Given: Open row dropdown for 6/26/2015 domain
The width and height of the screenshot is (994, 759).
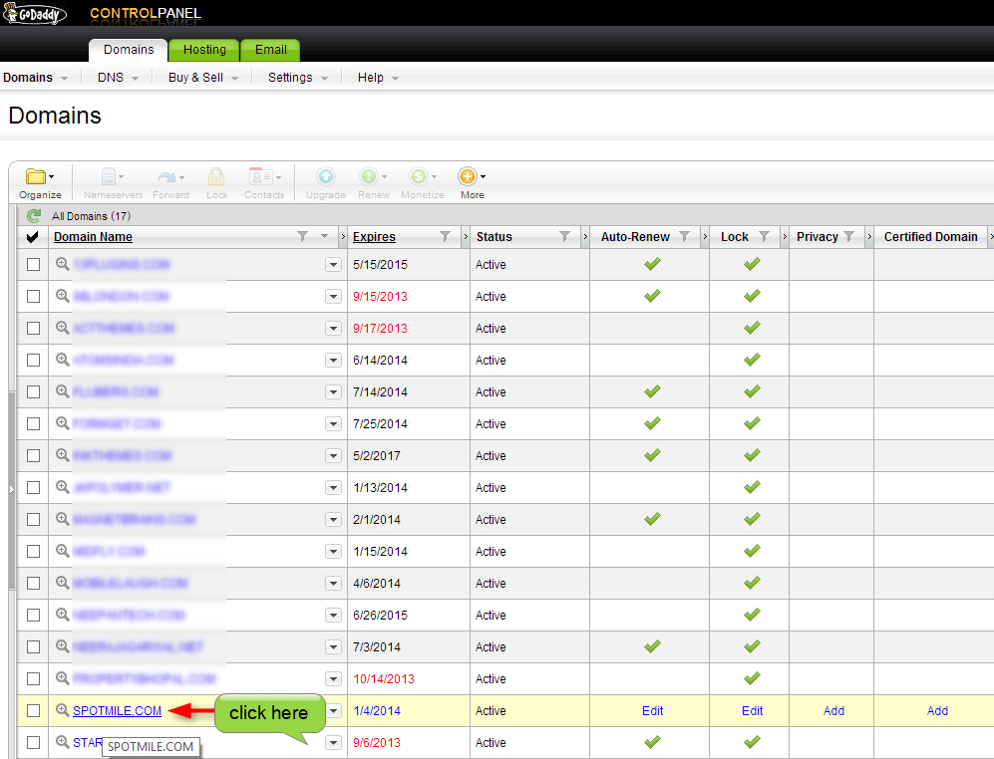Looking at the screenshot, I should (333, 616).
